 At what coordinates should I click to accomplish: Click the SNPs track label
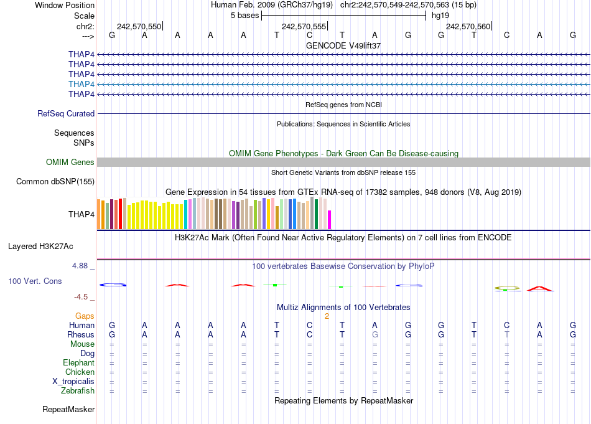(84, 143)
